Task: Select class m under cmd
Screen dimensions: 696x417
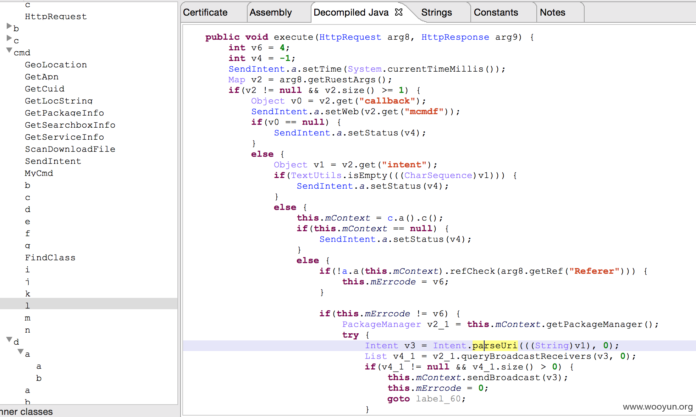Action: [28, 318]
